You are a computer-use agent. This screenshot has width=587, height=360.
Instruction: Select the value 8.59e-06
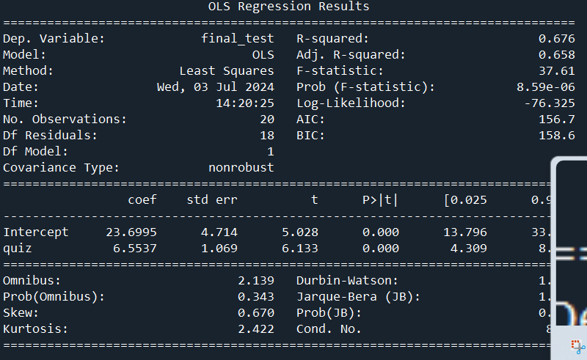546,87
